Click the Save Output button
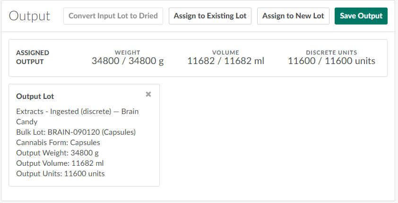This screenshot has height=203, width=398. tap(361, 16)
